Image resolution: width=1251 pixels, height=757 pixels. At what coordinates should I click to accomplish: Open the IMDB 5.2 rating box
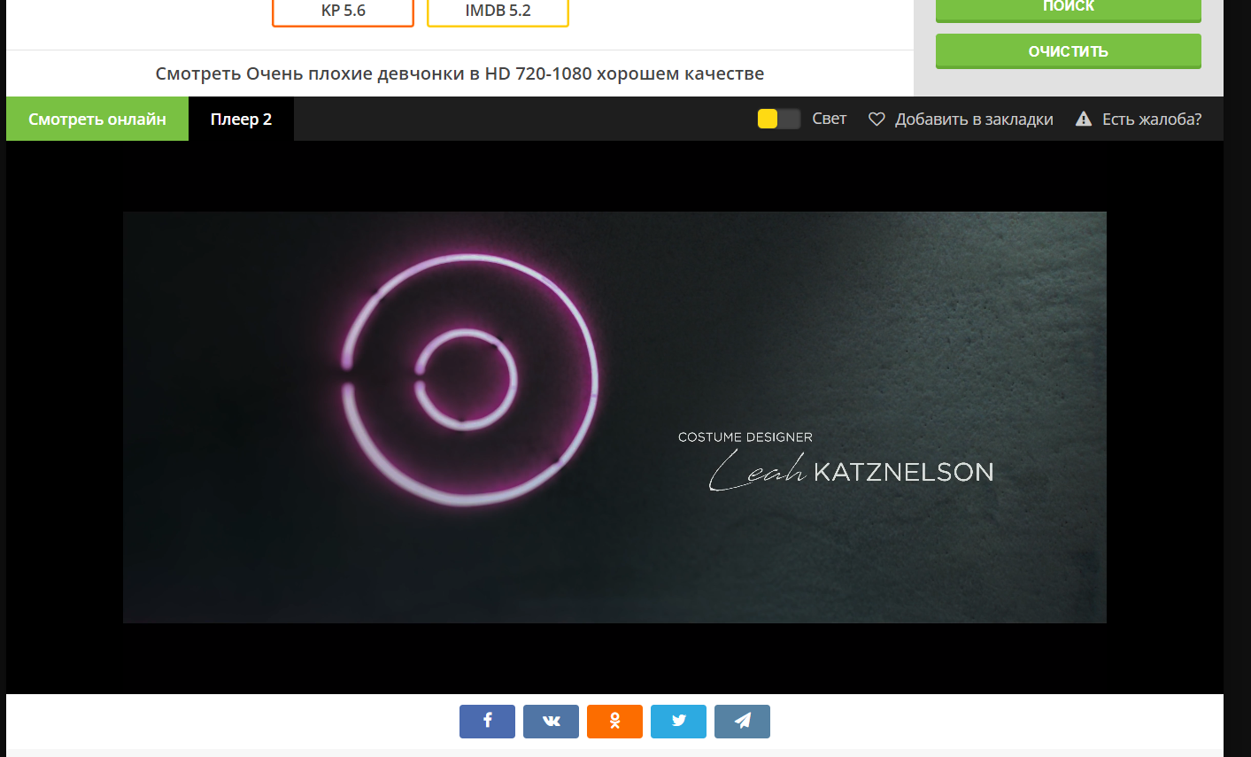point(498,12)
